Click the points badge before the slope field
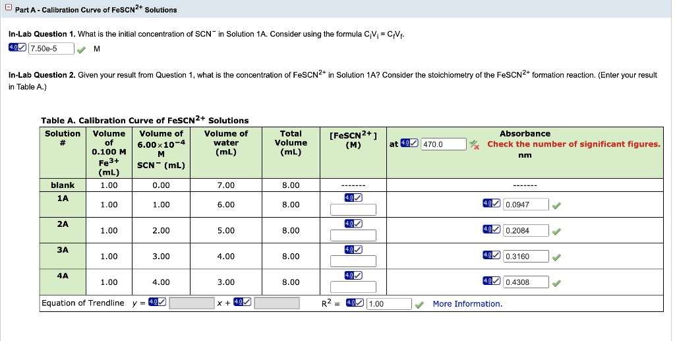This screenshot has width=675, height=341. coord(157,302)
